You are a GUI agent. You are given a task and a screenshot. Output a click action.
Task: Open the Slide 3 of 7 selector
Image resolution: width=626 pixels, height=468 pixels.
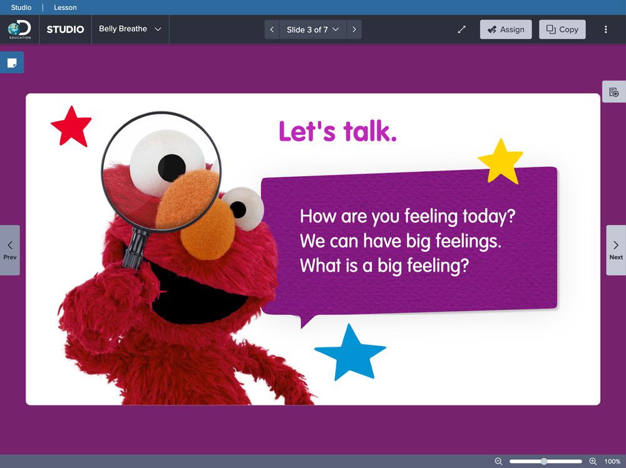point(312,29)
